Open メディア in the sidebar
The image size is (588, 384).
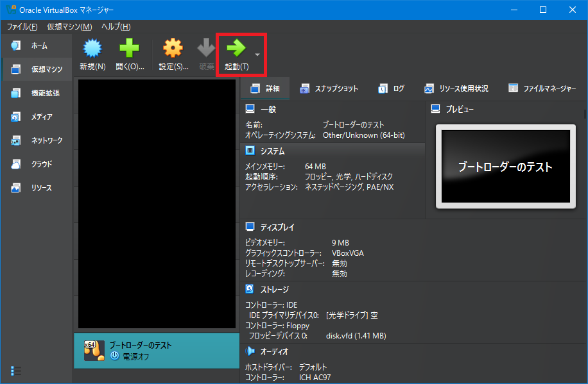(x=37, y=117)
